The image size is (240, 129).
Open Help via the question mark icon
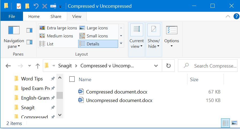(236, 16)
